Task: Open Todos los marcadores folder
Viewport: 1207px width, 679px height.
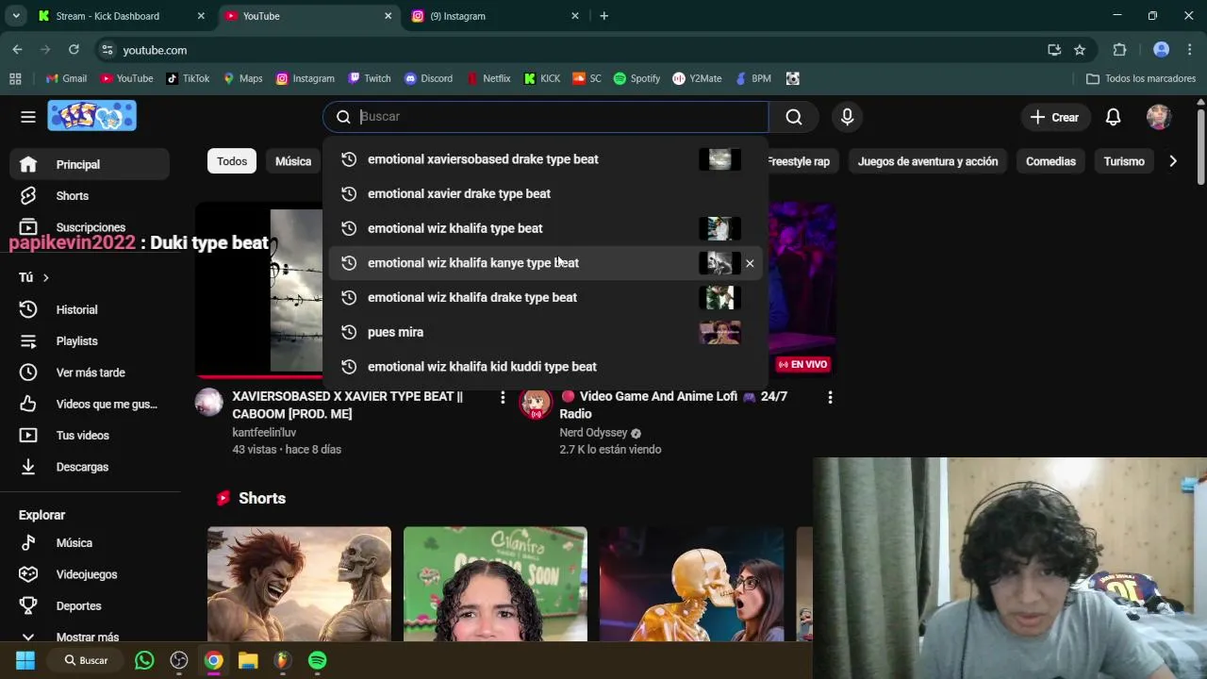Action: tap(1141, 78)
